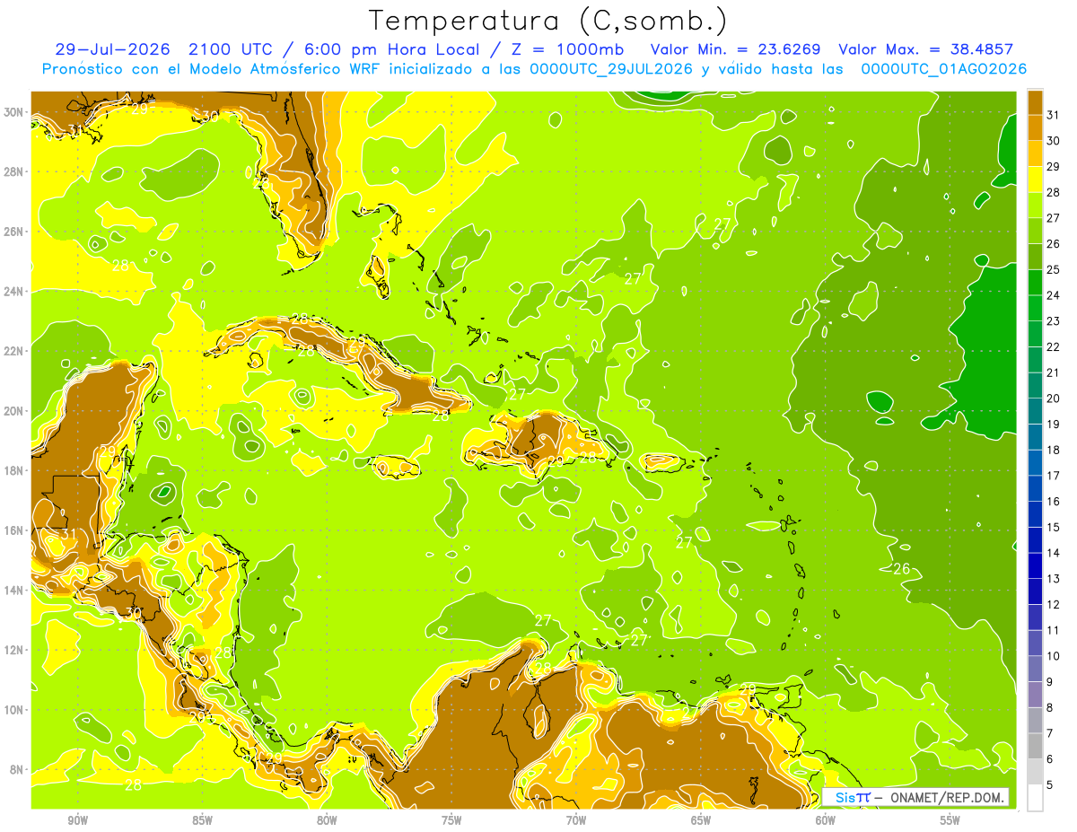Click the "55W" longitude axis label
The height and width of the screenshot is (832, 1077).
[x=950, y=820]
